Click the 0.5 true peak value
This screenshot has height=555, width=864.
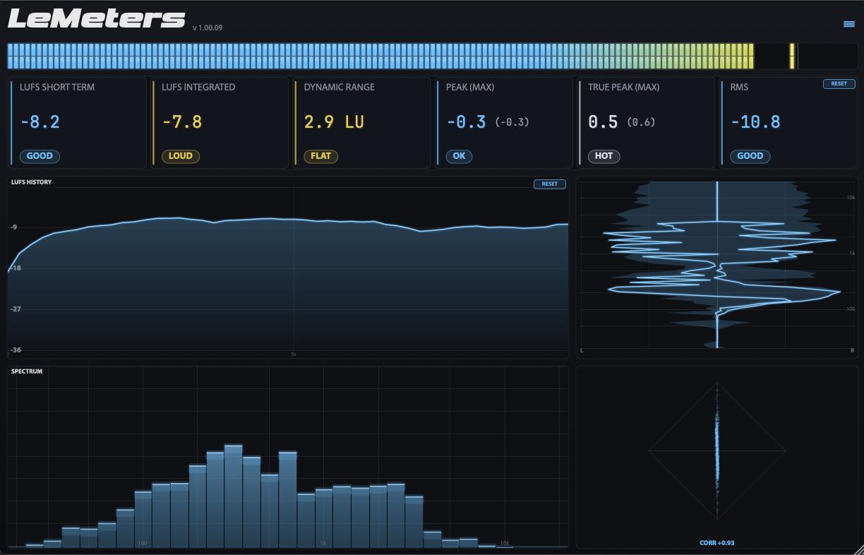pyautogui.click(x=604, y=122)
